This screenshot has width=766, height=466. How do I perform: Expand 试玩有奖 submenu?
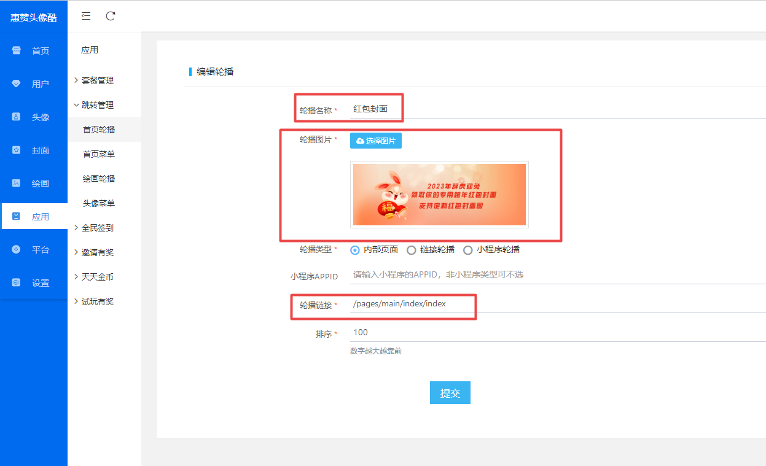coord(104,301)
